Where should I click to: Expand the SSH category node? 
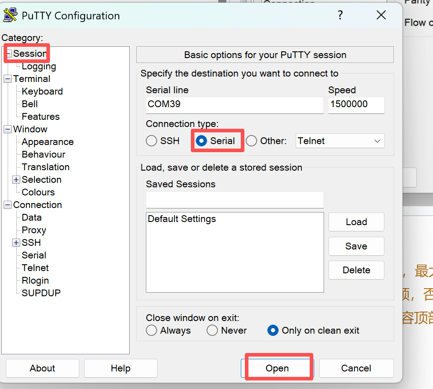coord(16,243)
